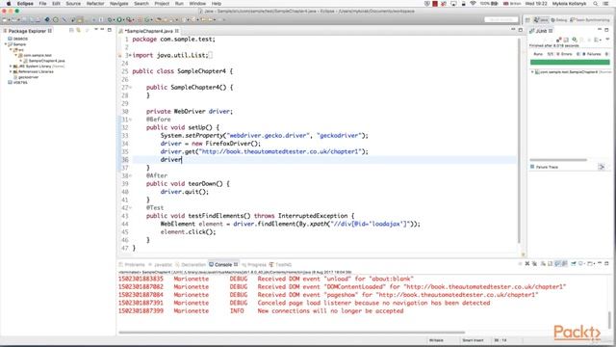This screenshot has height=347, width=616.
Task: Switch to the Problems tab
Action: click(x=133, y=265)
